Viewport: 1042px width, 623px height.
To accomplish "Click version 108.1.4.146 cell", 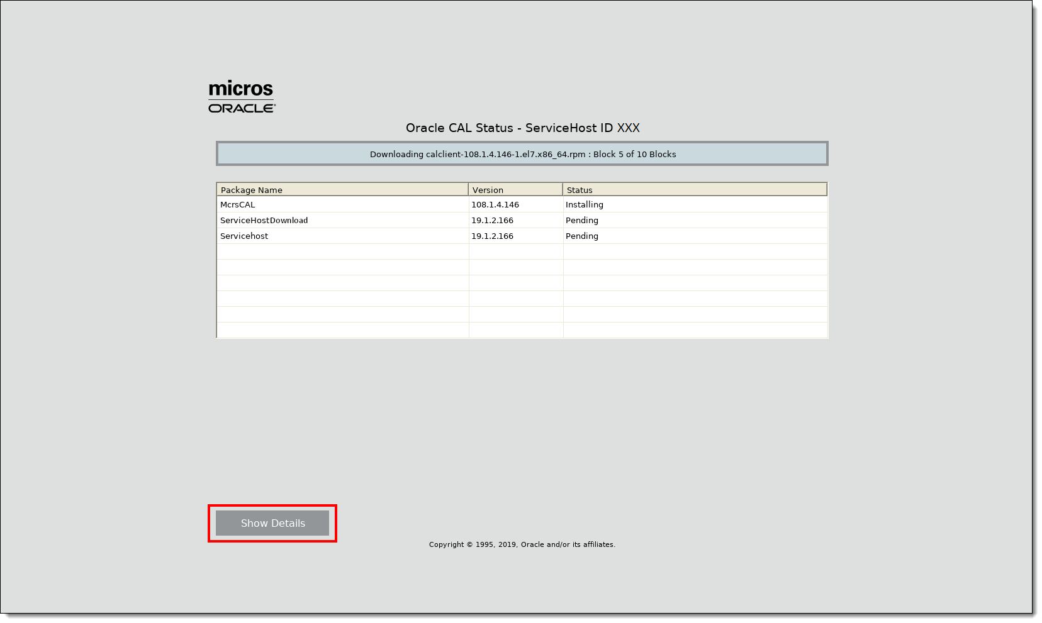I will (495, 205).
